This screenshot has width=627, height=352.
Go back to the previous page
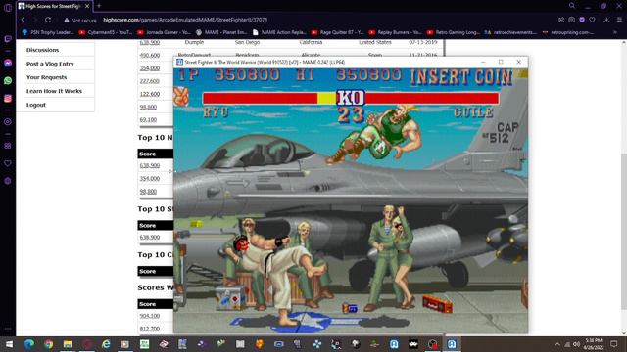(x=23, y=20)
